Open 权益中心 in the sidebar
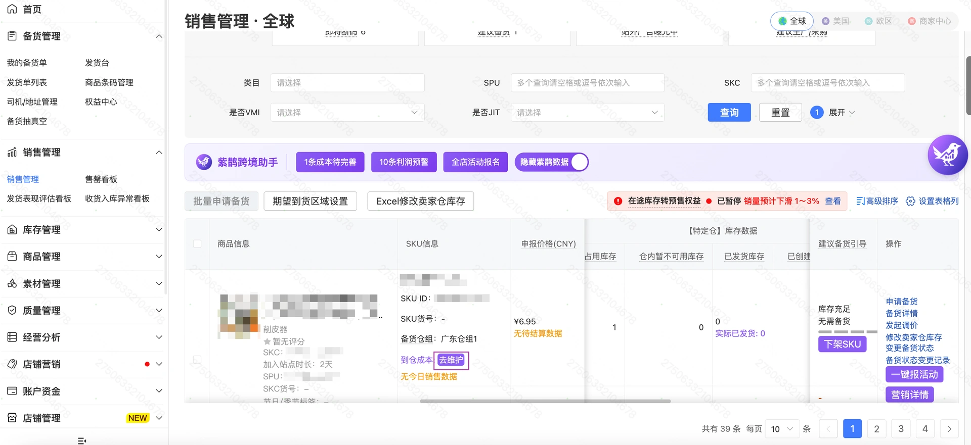Image resolution: width=971 pixels, height=445 pixels. click(x=101, y=102)
